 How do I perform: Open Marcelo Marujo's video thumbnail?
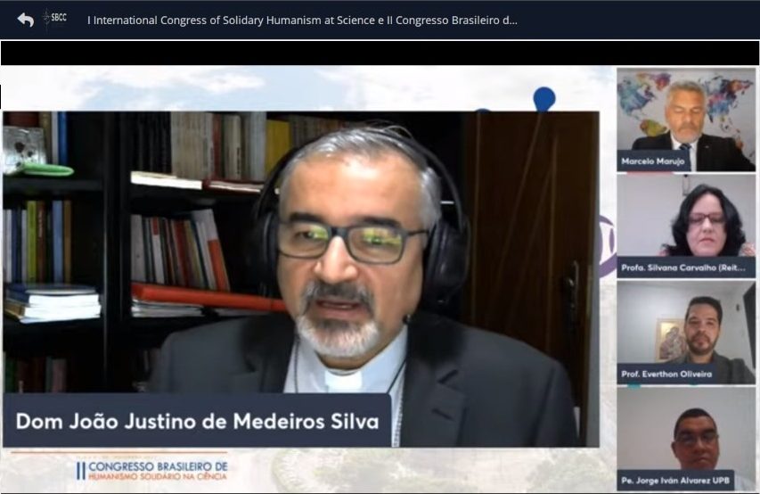[686, 119]
